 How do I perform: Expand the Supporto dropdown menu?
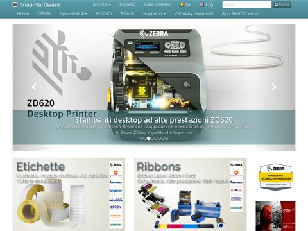coord(154,13)
